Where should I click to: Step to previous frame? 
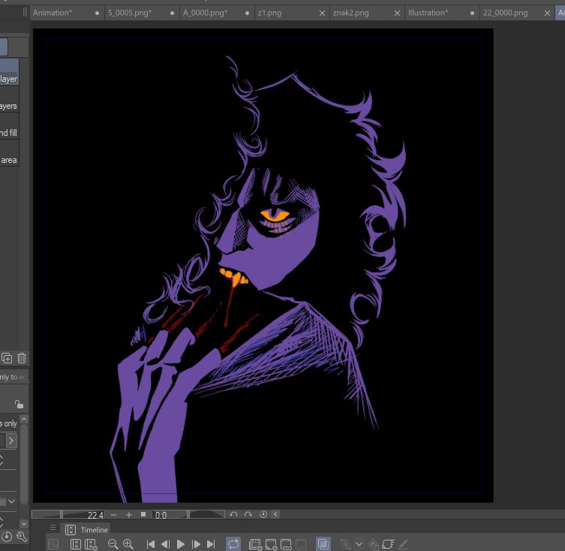click(165, 544)
